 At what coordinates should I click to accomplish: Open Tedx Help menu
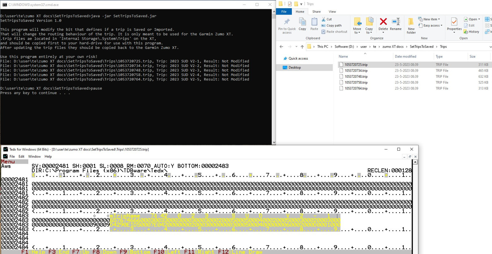48,156
